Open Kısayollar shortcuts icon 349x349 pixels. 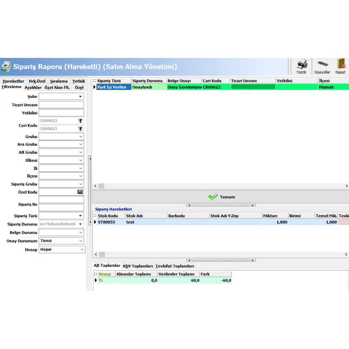click(322, 63)
